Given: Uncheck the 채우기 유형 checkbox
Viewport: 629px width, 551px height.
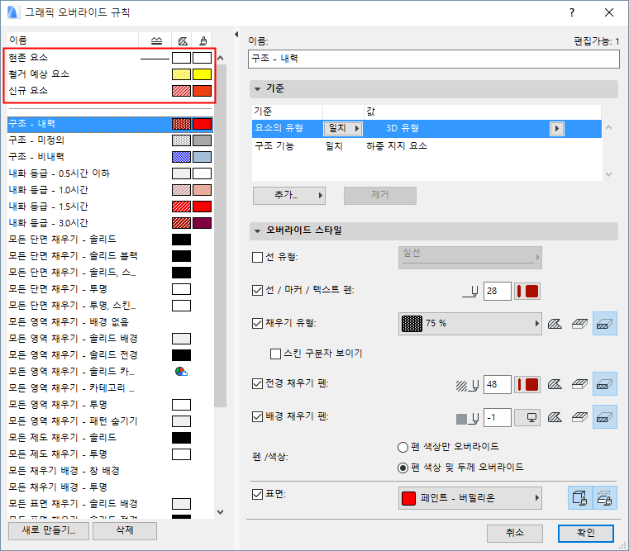Looking at the screenshot, I should point(257,323).
